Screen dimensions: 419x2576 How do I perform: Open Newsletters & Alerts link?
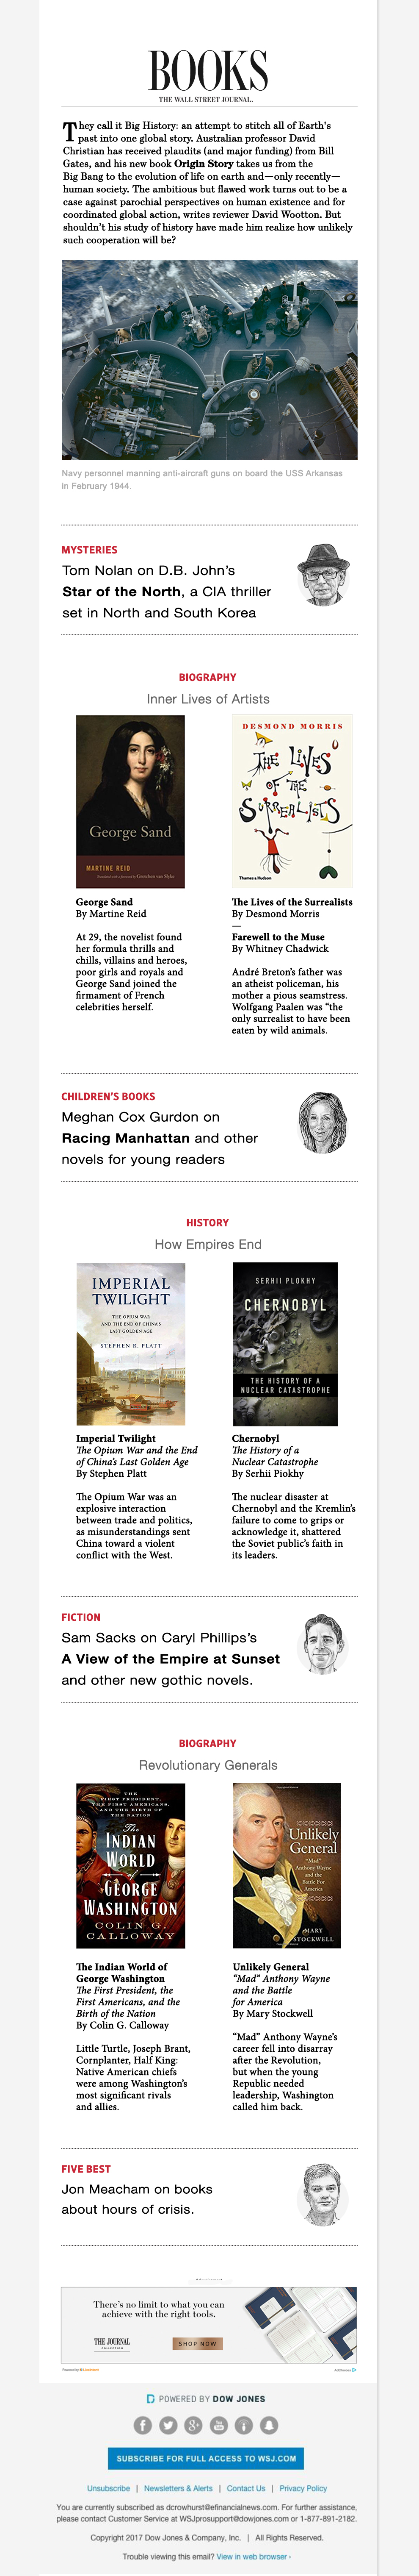tap(178, 2488)
